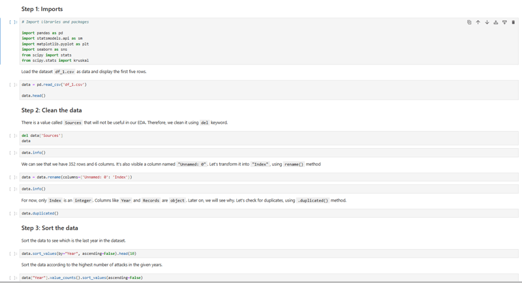
Task: Click the execution prompt beside the imports cell
Action: click(13, 22)
